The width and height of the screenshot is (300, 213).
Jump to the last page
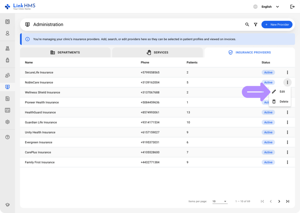tap(288, 201)
